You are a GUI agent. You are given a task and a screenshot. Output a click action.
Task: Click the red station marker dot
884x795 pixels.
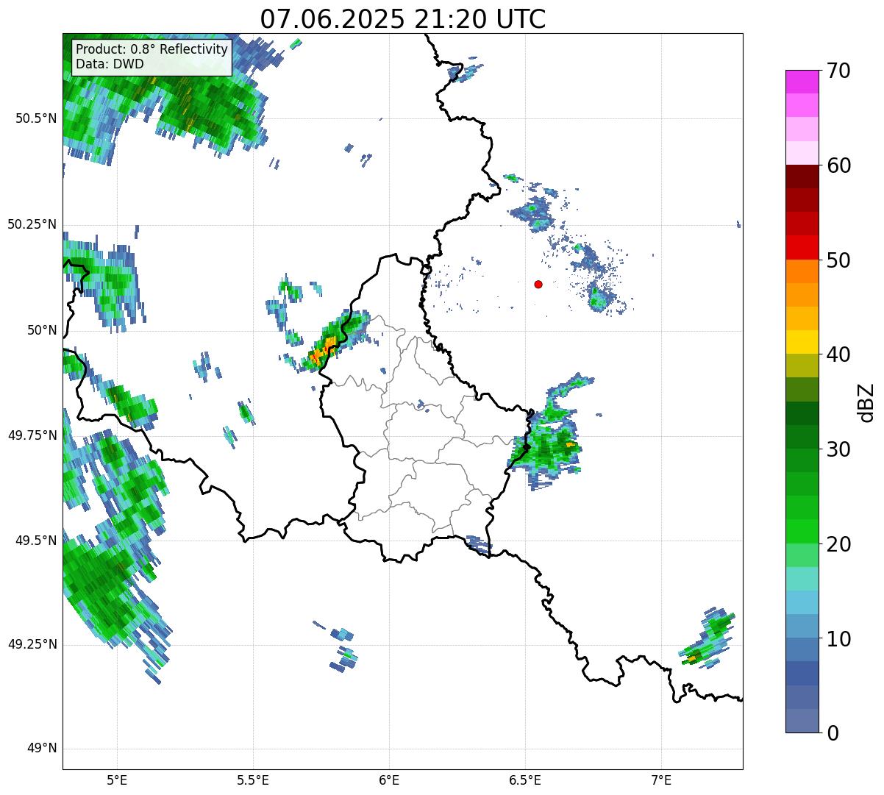538,284
